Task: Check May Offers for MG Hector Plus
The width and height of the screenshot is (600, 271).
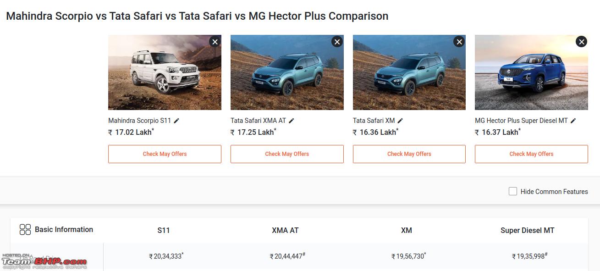Action: pos(531,154)
